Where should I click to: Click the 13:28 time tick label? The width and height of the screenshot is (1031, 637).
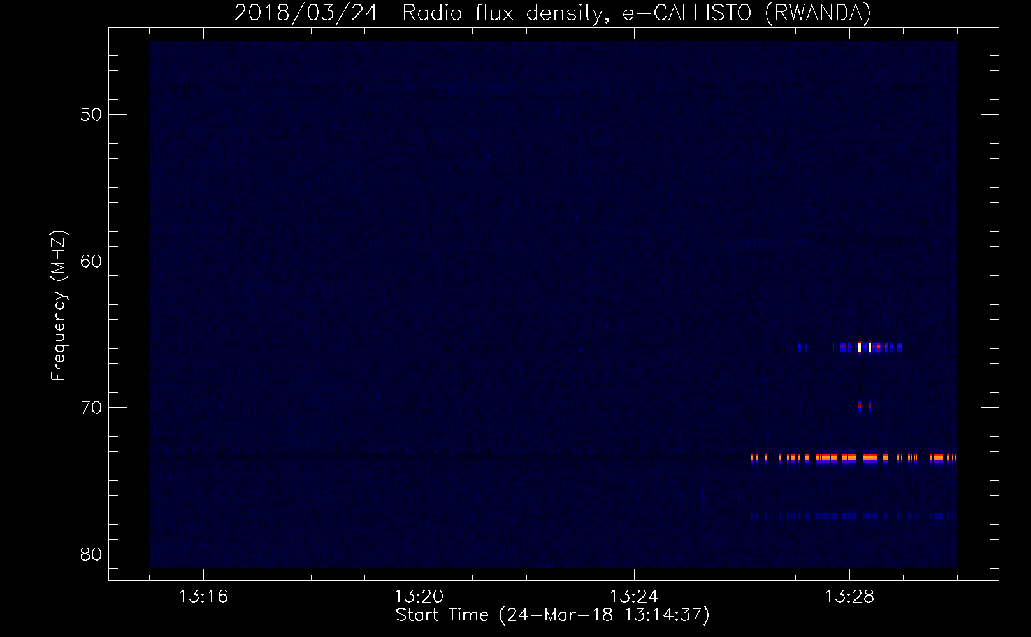849,597
